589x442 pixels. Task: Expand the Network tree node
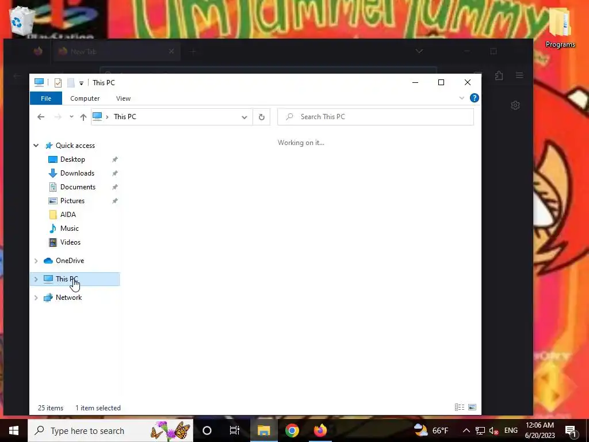coord(36,298)
